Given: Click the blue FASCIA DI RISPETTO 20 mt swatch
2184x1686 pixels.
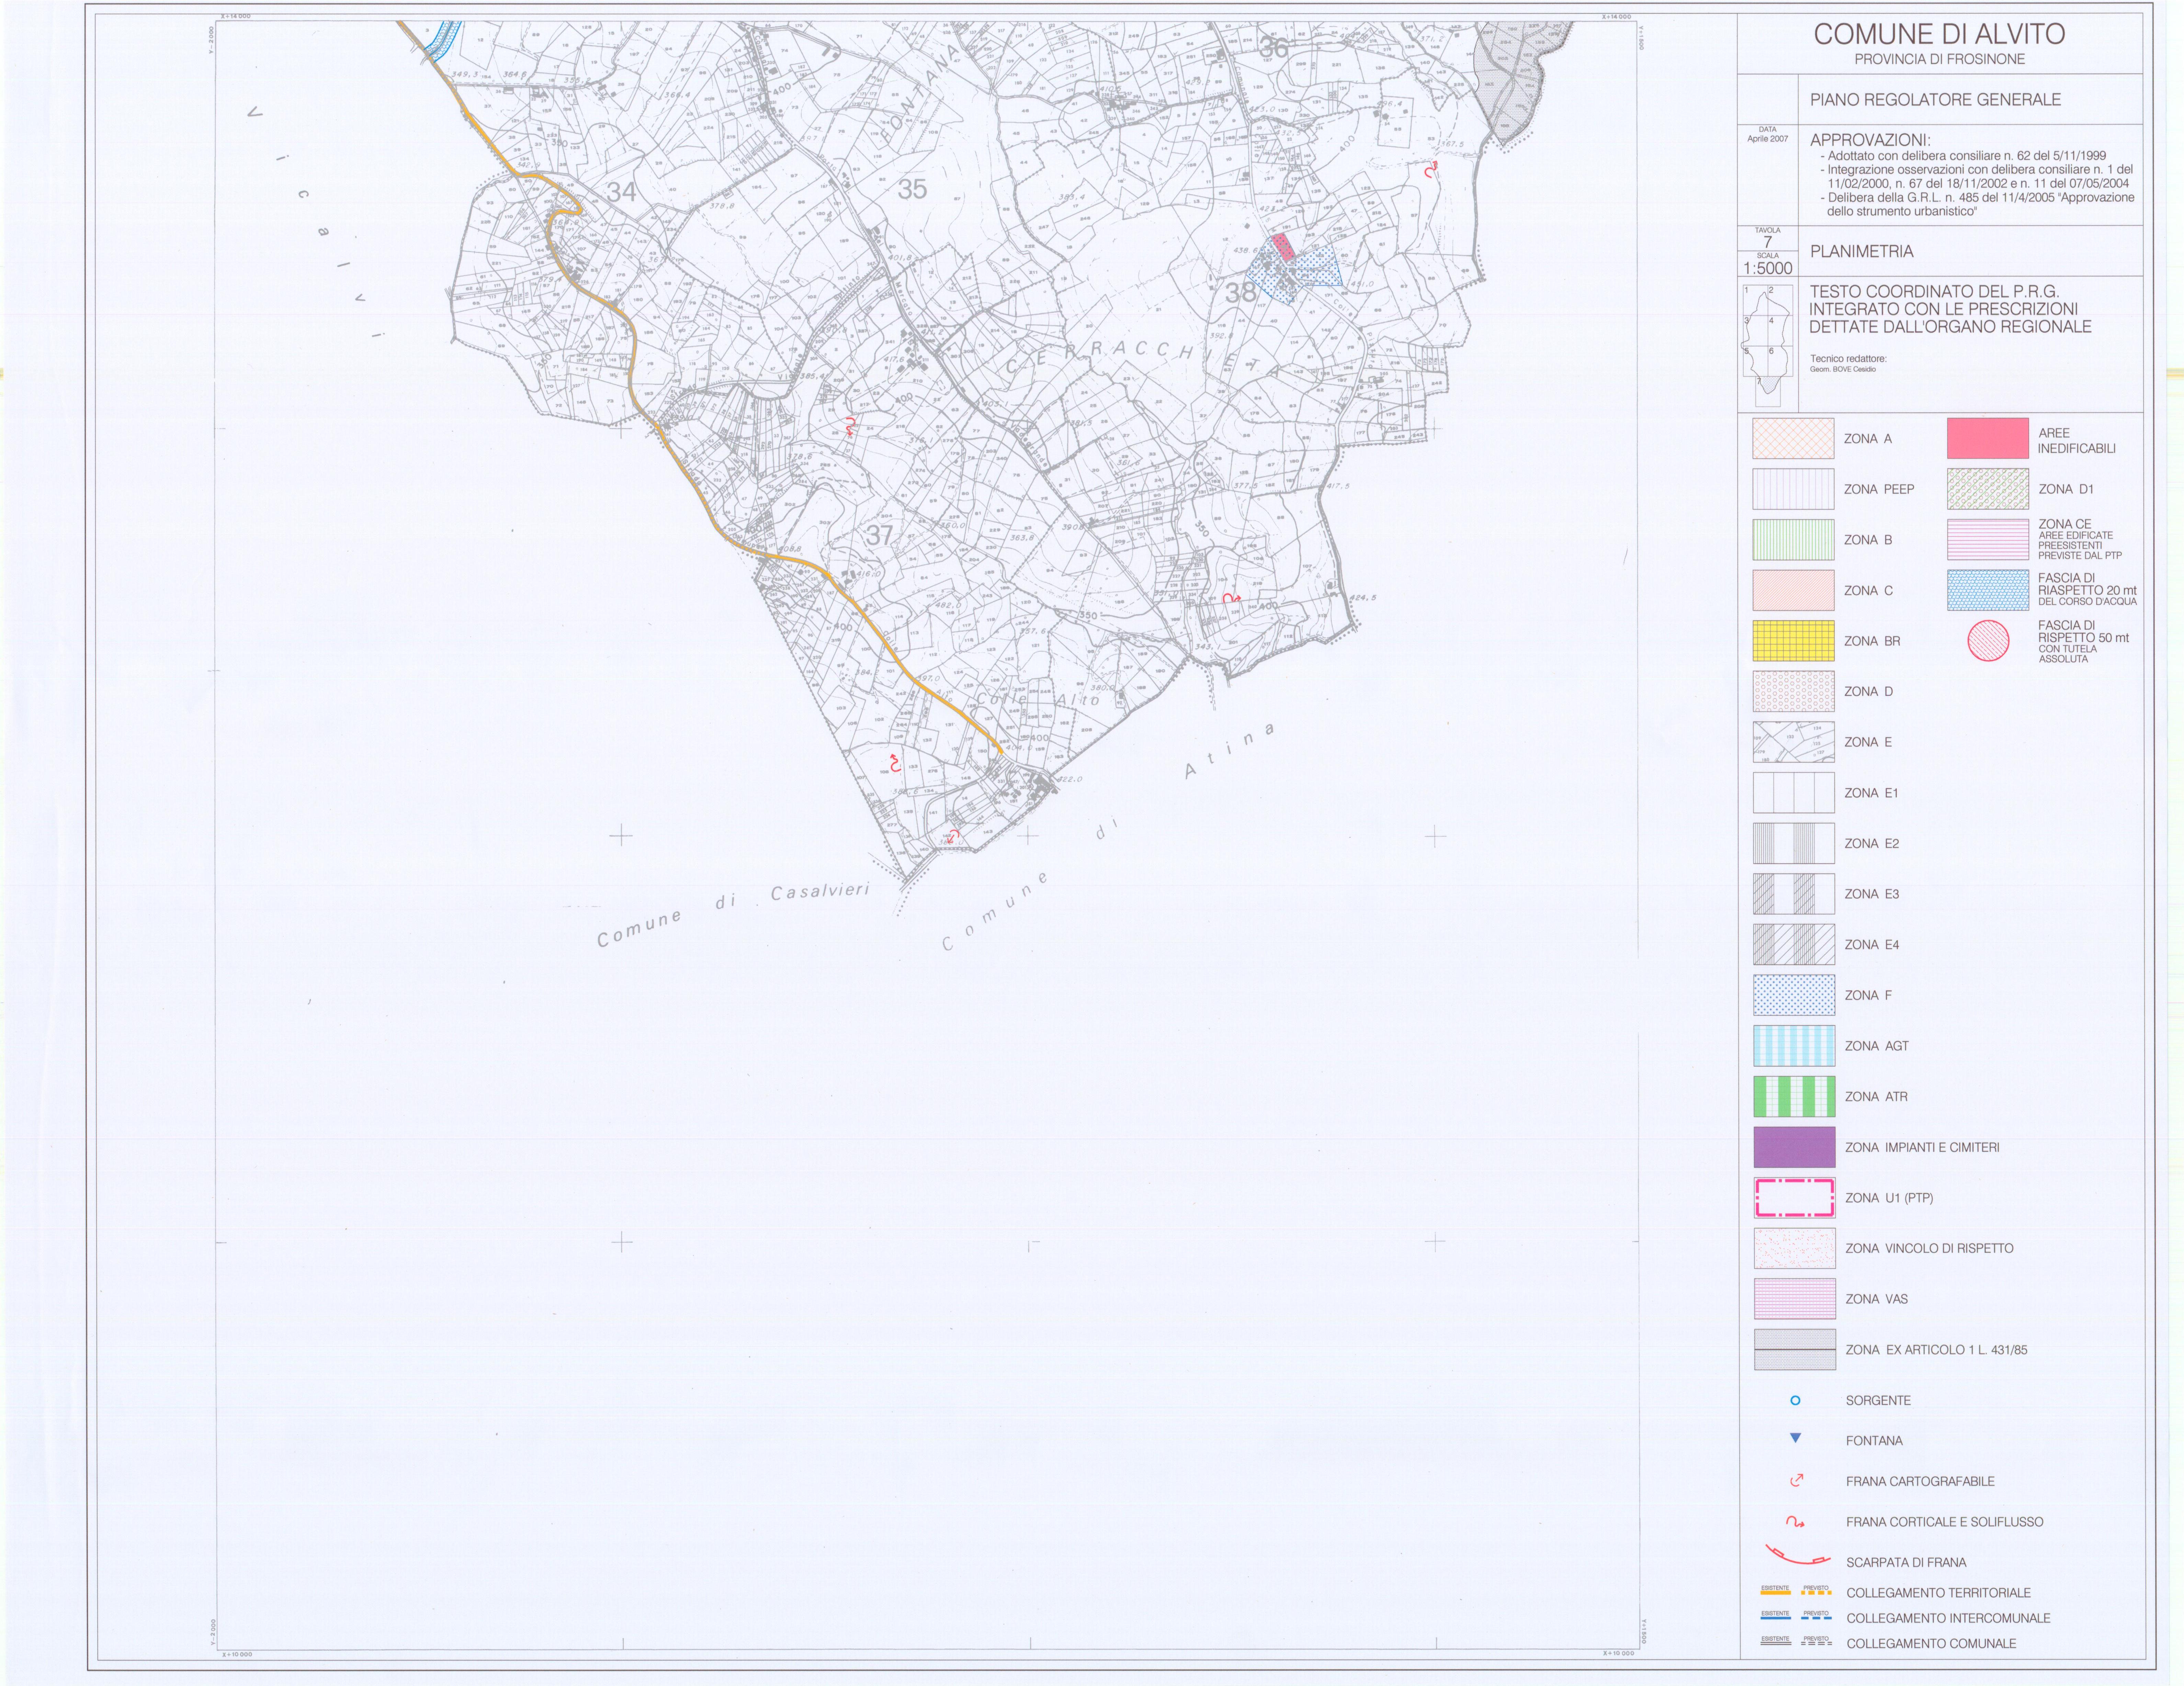Looking at the screenshot, I should click(1988, 590).
